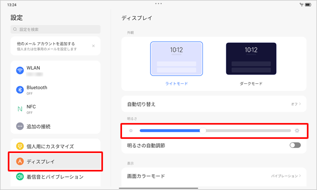
Task: Tap the Wi-Fi status bar icon
Action: tap(302, 5)
